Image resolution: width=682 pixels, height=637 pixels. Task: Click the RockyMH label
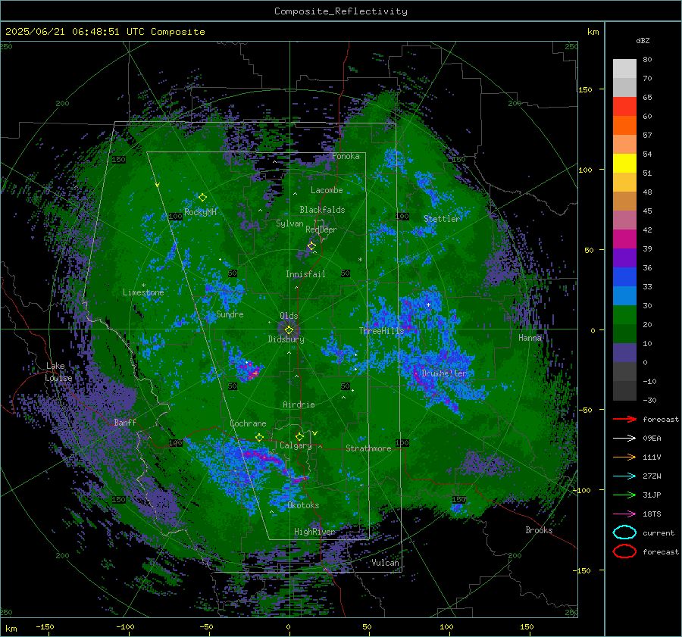200,212
